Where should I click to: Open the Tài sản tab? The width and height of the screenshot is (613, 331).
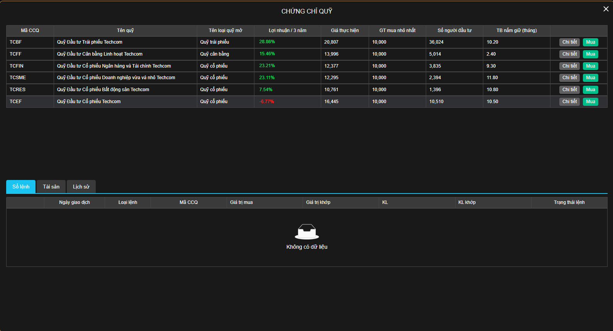(51, 187)
